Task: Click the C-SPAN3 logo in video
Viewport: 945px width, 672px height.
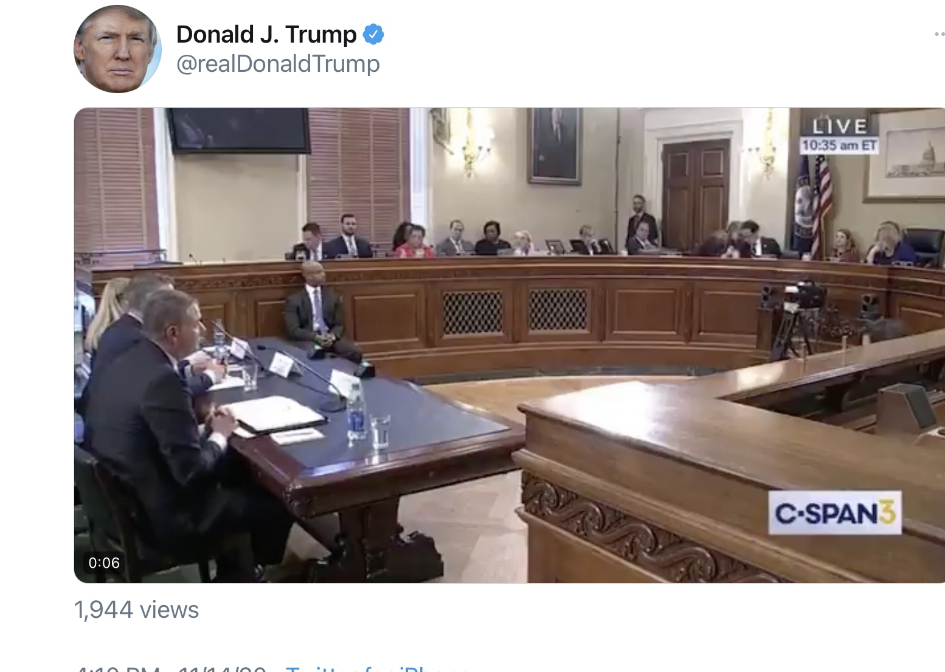Action: [x=835, y=513]
